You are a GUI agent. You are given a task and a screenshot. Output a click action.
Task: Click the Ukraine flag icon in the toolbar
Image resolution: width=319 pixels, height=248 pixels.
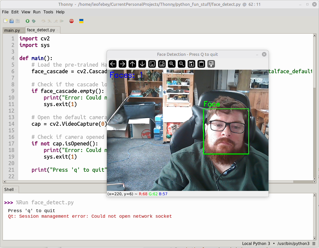(x=81, y=21)
